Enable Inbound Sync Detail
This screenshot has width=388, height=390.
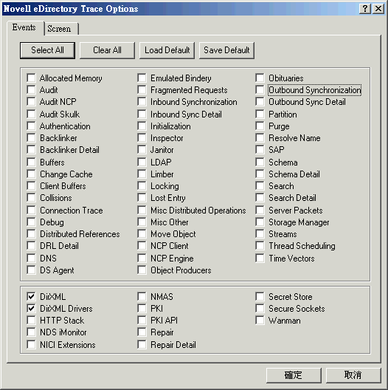(142, 114)
